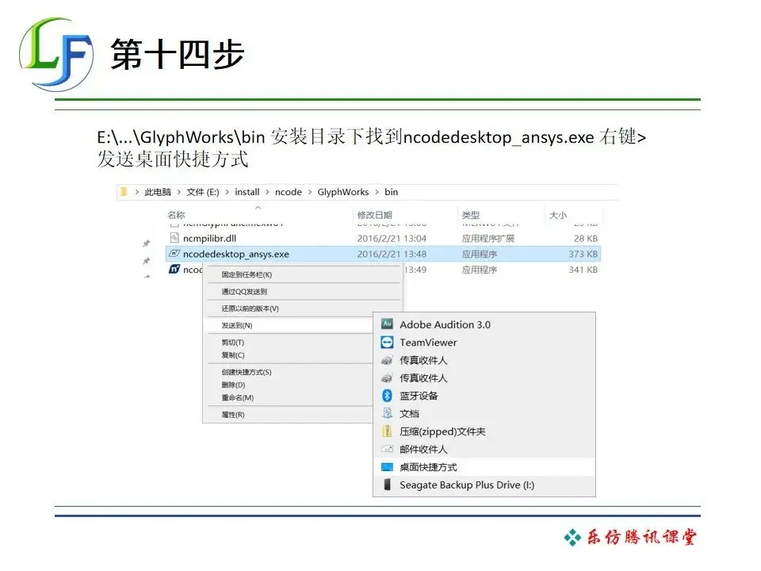
Task: Click the date 2016/2/21 13:48
Action: (x=392, y=254)
